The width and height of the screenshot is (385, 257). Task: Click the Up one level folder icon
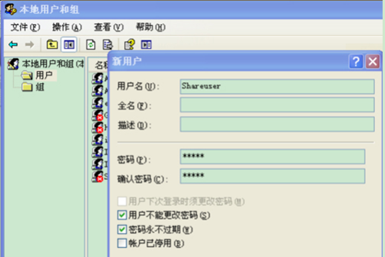click(x=52, y=45)
